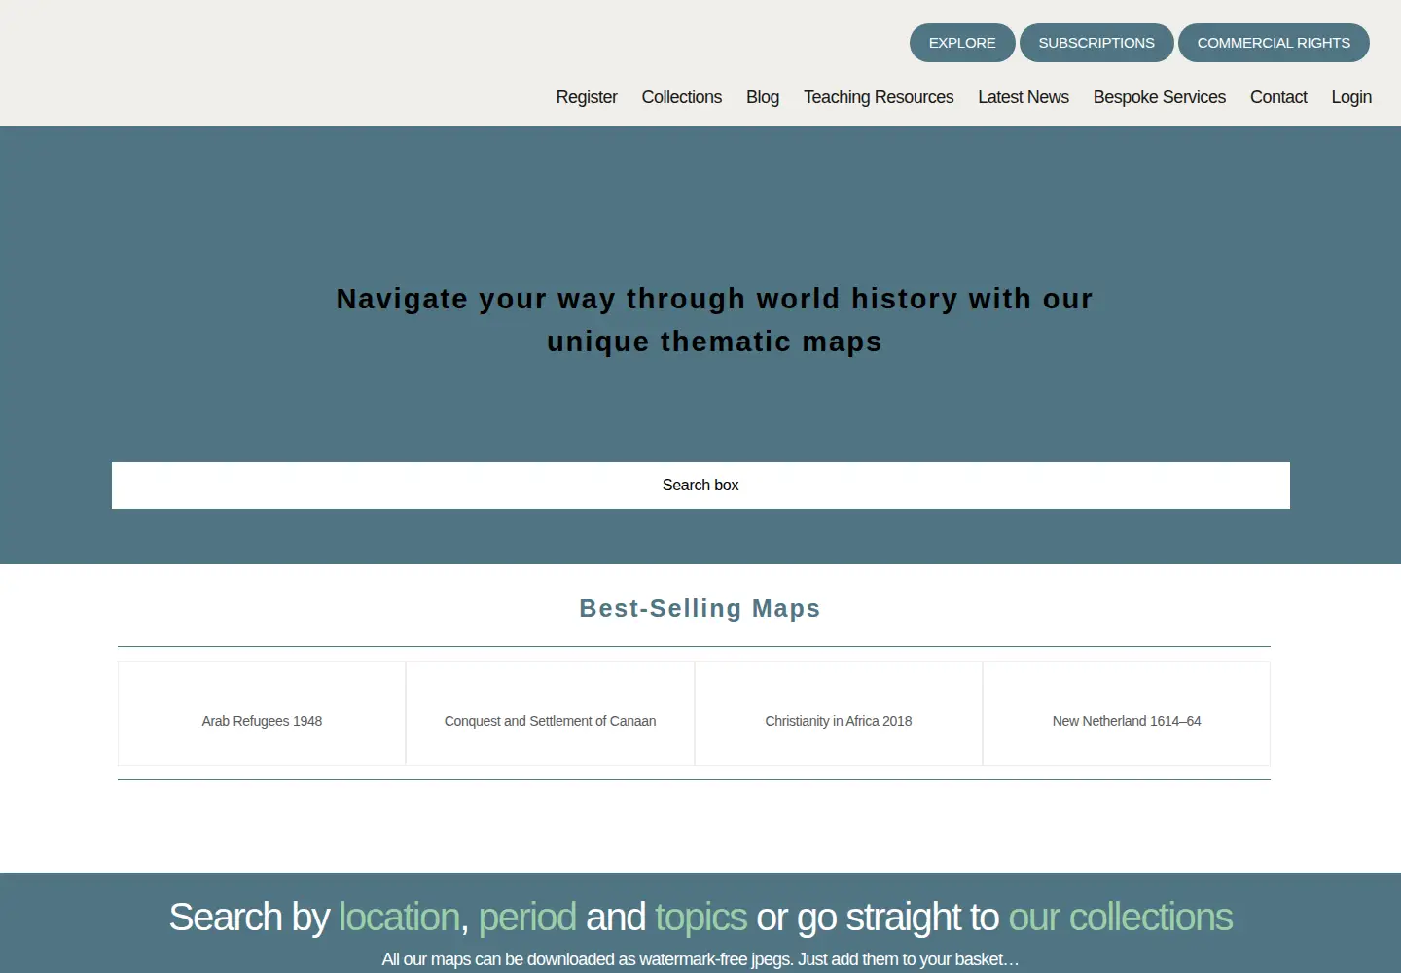Click the watermark-free jpegs description text
Viewport: 1401px width, 973px height.
click(x=700, y=959)
